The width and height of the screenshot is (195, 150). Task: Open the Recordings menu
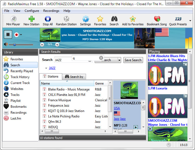point(51,11)
